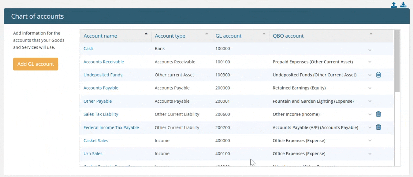The height and width of the screenshot is (177, 413).
Task: Open QBO dropdown for Urn Sales row
Action: pos(370,154)
